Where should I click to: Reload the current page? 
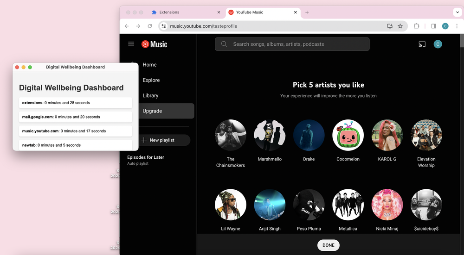[x=150, y=26]
